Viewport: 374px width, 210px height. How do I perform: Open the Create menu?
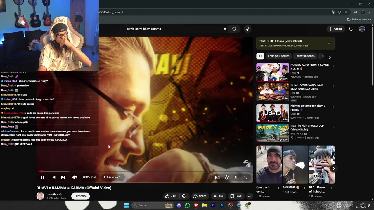tap(335, 29)
